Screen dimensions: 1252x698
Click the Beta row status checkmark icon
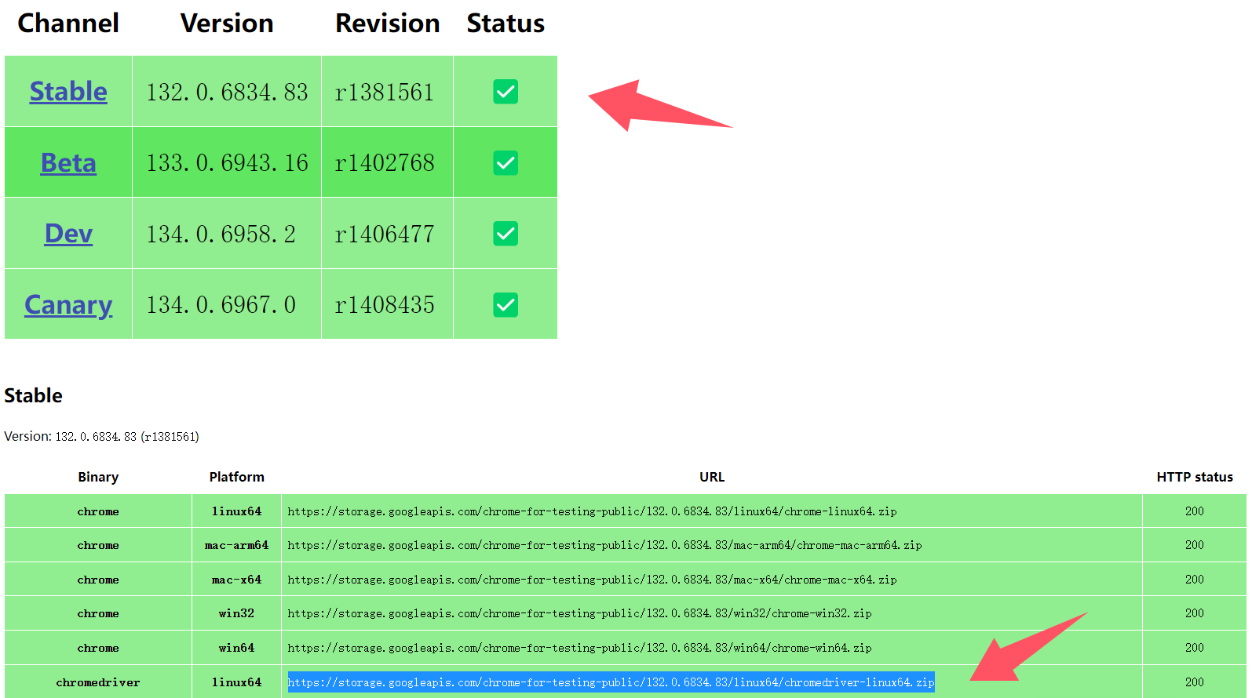pyautogui.click(x=506, y=163)
